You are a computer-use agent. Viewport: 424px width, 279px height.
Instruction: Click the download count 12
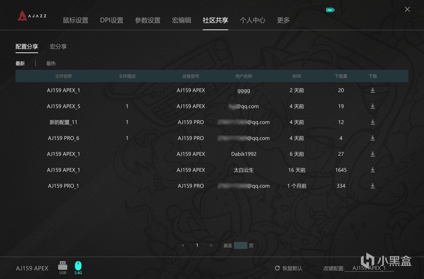341,122
